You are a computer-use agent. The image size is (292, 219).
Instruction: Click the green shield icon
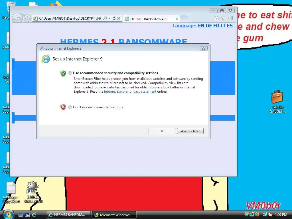(63, 73)
